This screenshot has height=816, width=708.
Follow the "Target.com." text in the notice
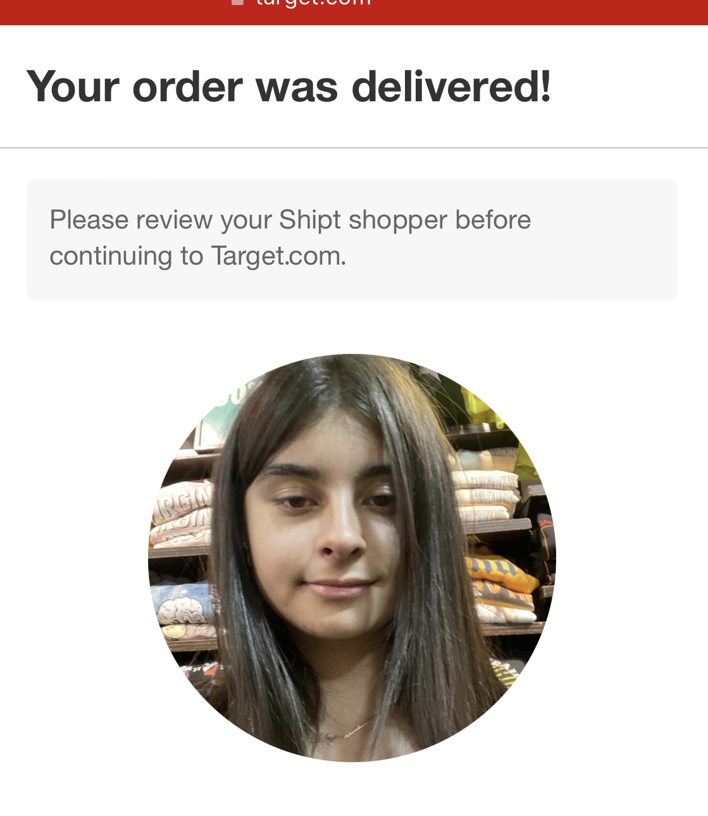pyautogui.click(x=278, y=256)
